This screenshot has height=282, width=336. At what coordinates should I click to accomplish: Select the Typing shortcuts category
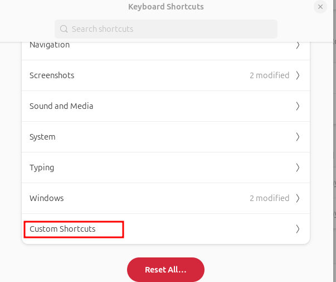pos(42,168)
